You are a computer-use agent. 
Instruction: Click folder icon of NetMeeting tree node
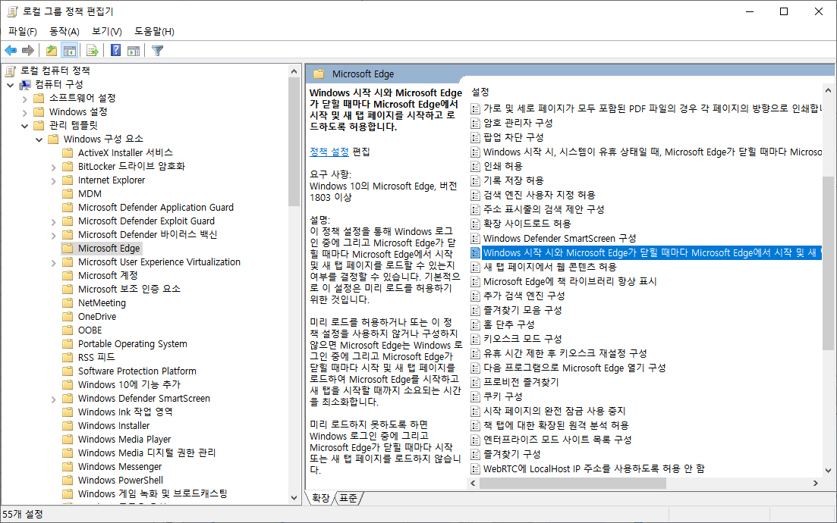(x=68, y=303)
